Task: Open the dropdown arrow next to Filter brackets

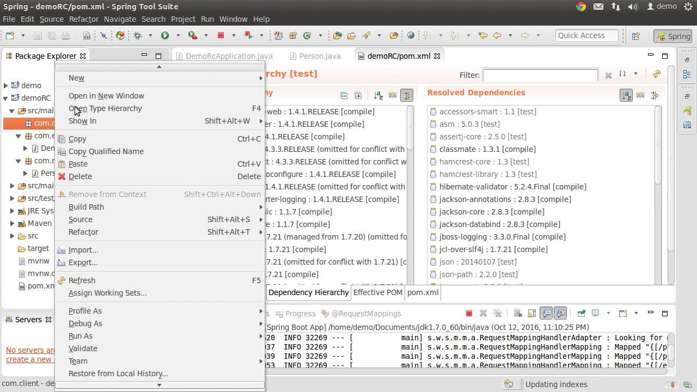Action: [635, 75]
